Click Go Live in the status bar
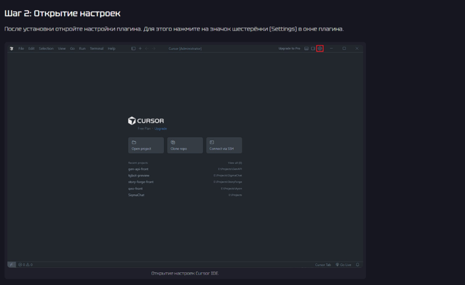Viewport: 465px width, 285px height. tap(343, 264)
